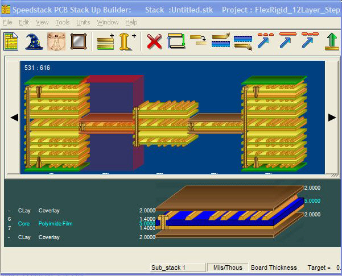Image resolution: width=342 pixels, height=276 pixels.
Task: Add a drill with the gold plus icon
Action: [x=127, y=41]
